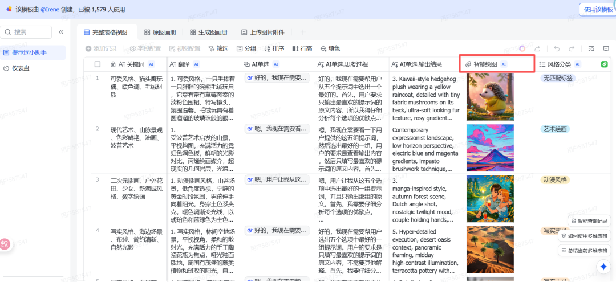
Task: Click the AI单选 cell starting 好的 in row 4
Action: coord(277,230)
